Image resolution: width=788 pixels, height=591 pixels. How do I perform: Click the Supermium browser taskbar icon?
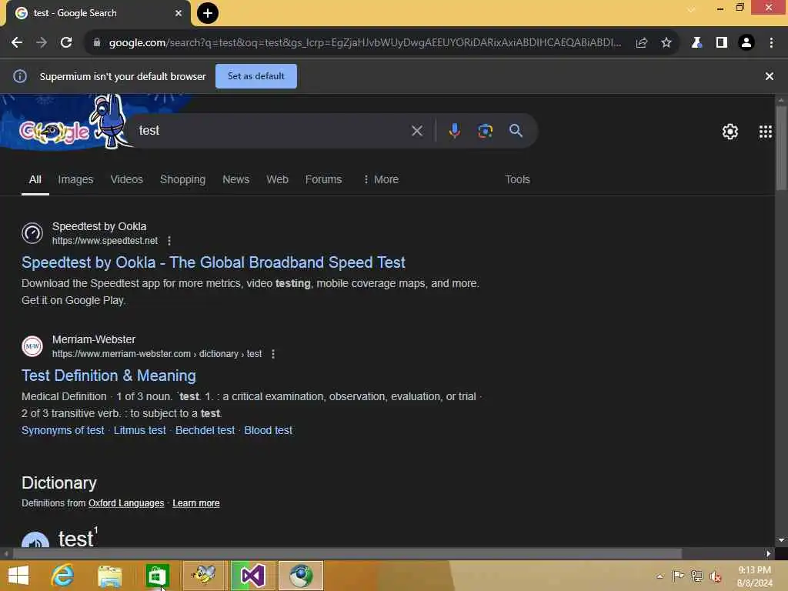(301, 576)
